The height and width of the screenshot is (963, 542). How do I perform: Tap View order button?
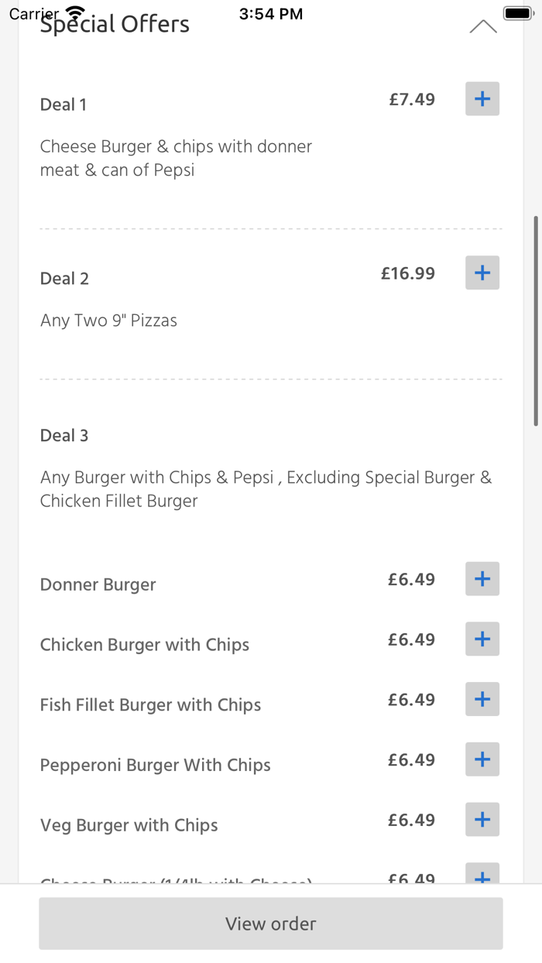(270, 924)
